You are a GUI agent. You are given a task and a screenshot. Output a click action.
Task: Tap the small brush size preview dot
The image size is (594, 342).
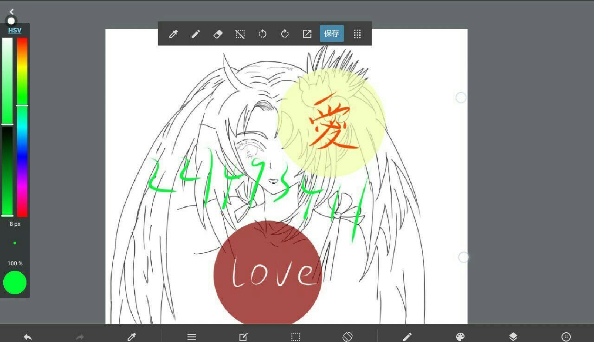pyautogui.click(x=15, y=243)
